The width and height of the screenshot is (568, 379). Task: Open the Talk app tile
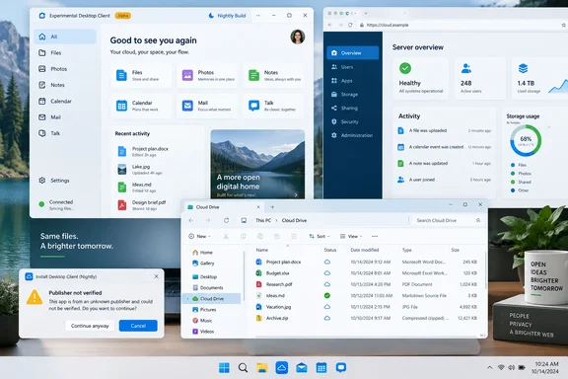[273, 106]
